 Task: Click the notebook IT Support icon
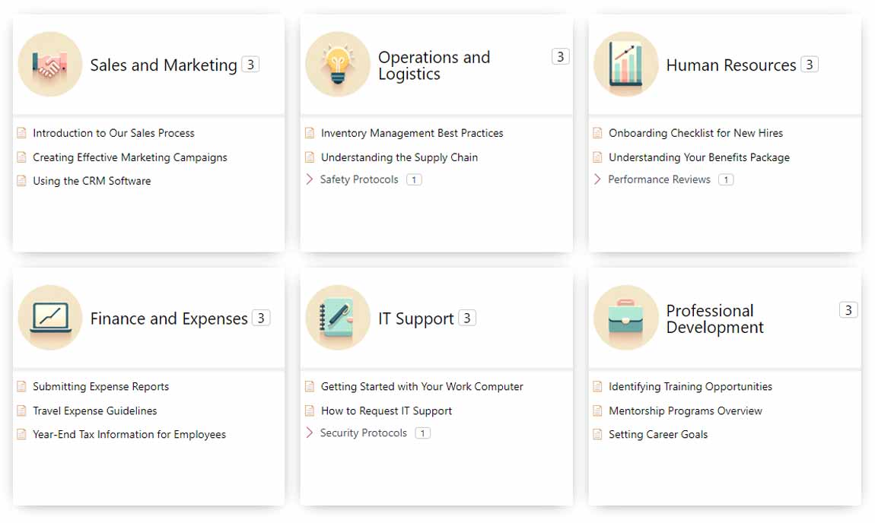337,318
